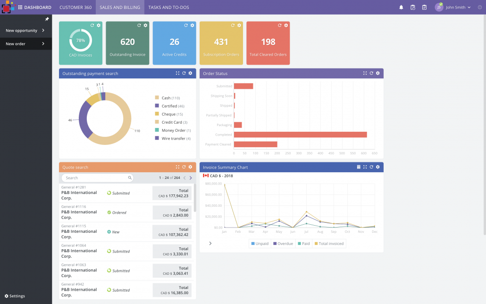The width and height of the screenshot is (486, 304).
Task: Refresh the Outstanding Invoice tile
Action: click(x=139, y=25)
